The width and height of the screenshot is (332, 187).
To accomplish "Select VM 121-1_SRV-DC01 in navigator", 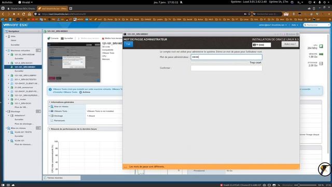I will [23, 103].
